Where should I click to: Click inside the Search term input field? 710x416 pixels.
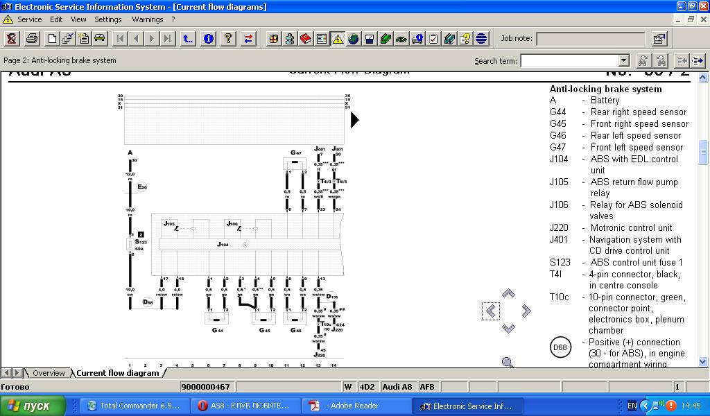[x=569, y=61]
